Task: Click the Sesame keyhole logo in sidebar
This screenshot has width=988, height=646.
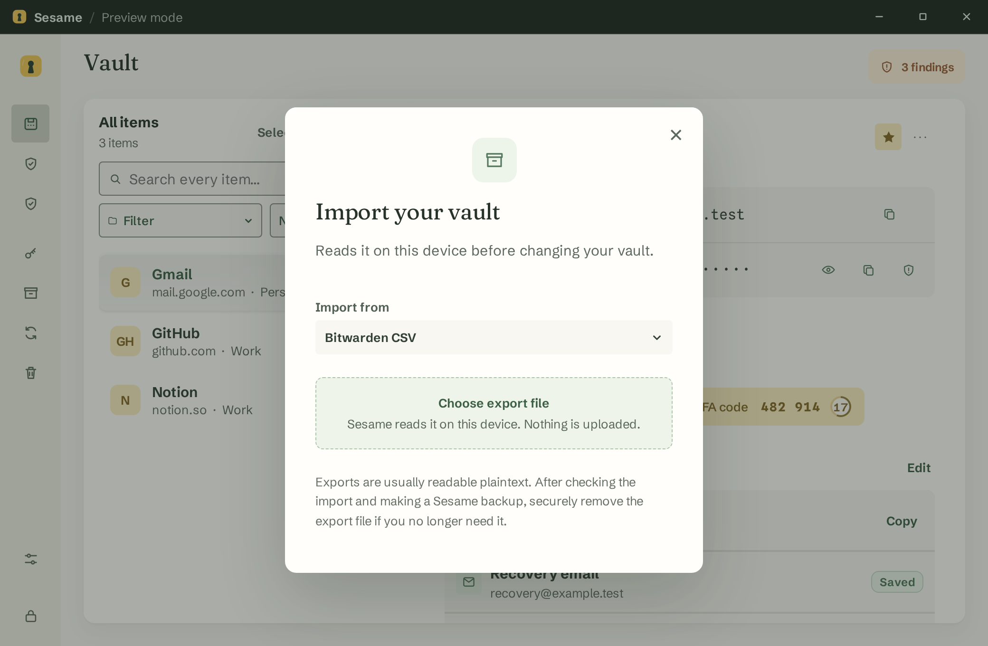Action: [31, 66]
